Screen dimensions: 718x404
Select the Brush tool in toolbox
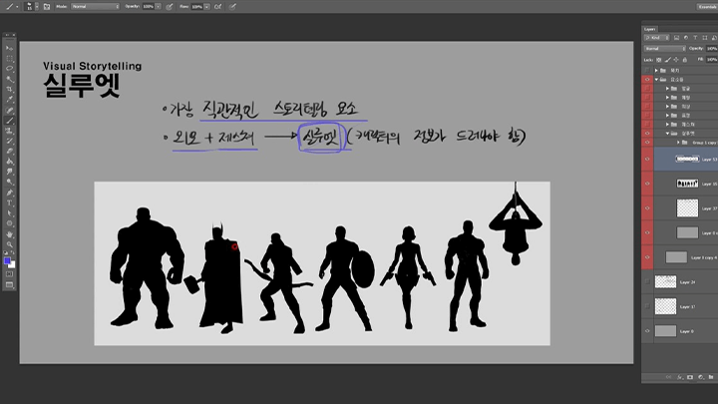click(x=9, y=121)
